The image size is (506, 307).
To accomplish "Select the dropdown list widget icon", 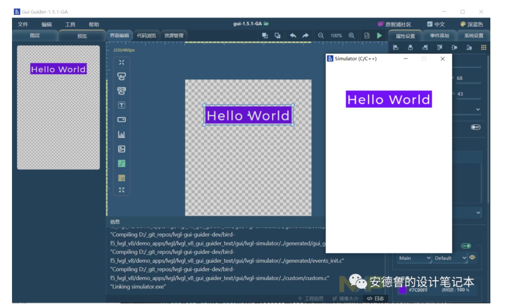I will (x=122, y=120).
